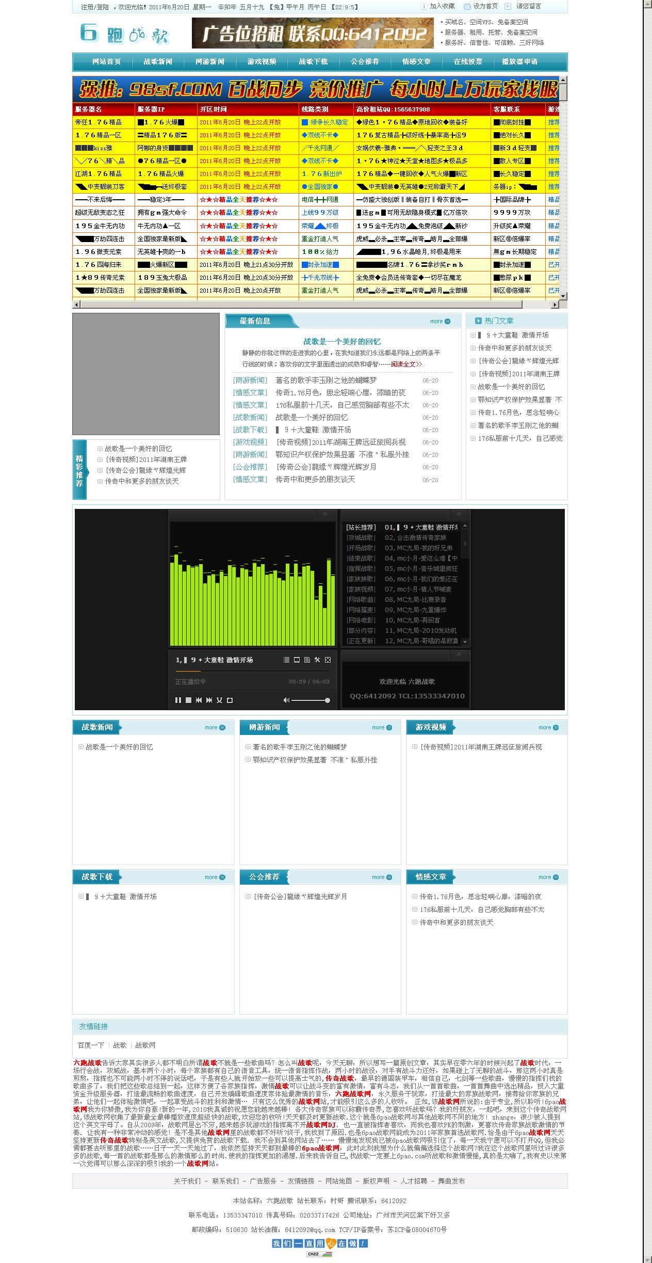This screenshot has height=1263, width=652.
Task: Open the 战歌下载 navigation menu item
Action: 313,62
